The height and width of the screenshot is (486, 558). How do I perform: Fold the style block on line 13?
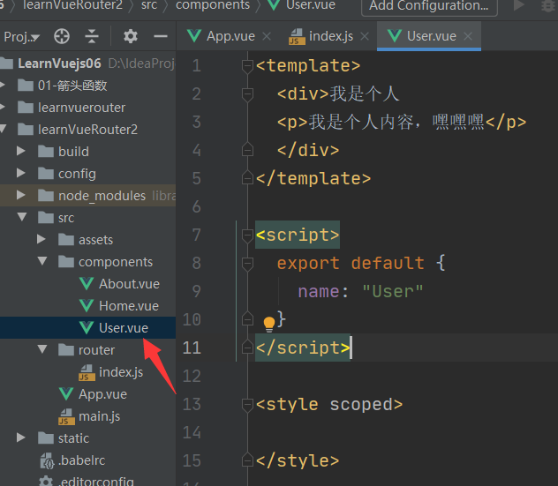(247, 404)
